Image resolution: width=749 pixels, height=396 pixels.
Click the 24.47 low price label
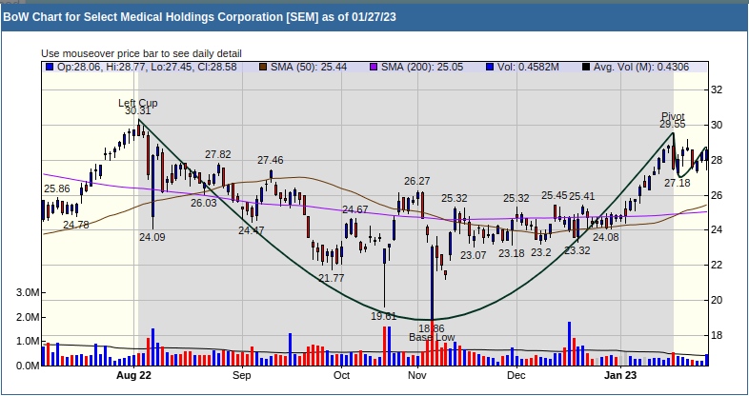[x=252, y=230]
